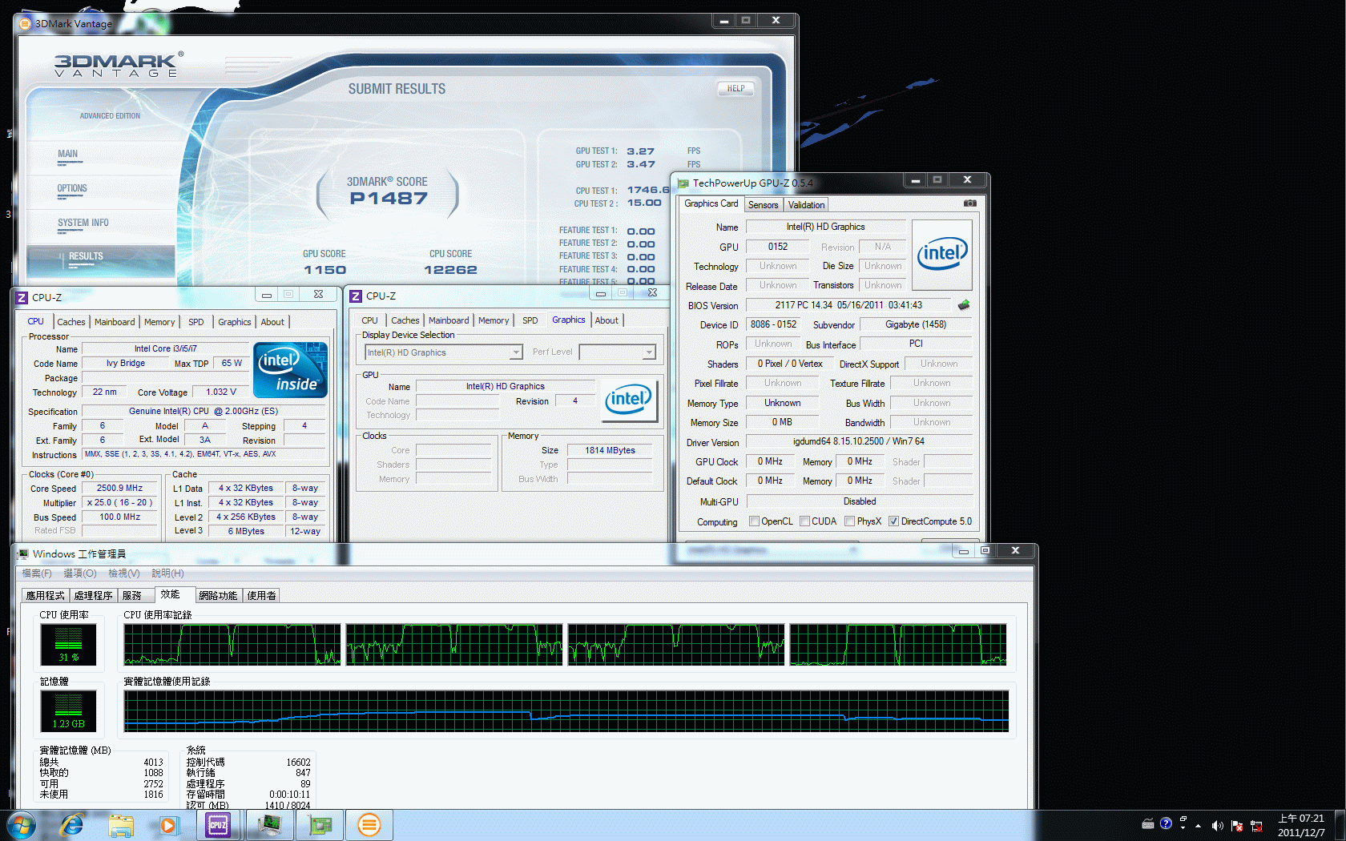Click the 3DMark Vantage title bar icon
This screenshot has width=1346, height=841.
click(24, 23)
